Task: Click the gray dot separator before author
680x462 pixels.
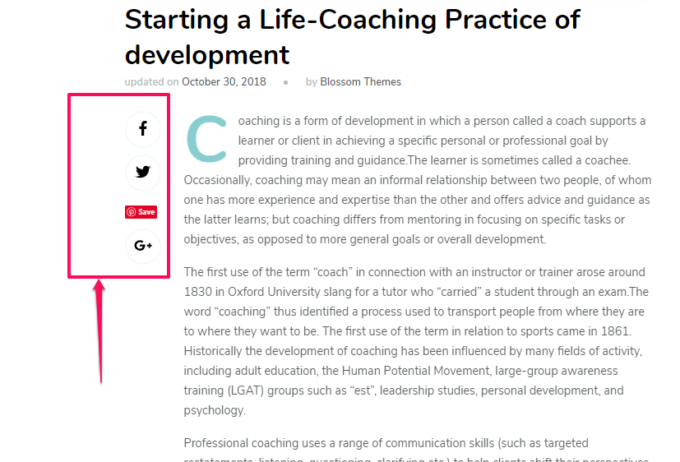Action: pyautogui.click(x=285, y=82)
